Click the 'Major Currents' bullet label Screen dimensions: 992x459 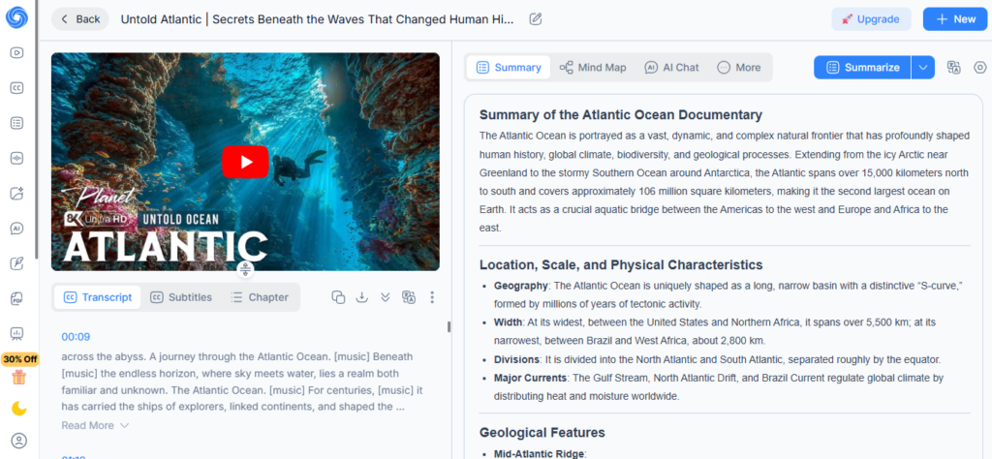(530, 378)
